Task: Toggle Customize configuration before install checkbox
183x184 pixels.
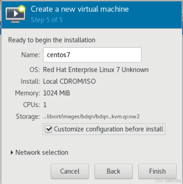Action: [x=48, y=129]
